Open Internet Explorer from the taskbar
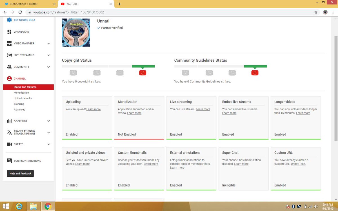This screenshot has height=211, width=338. point(19,206)
